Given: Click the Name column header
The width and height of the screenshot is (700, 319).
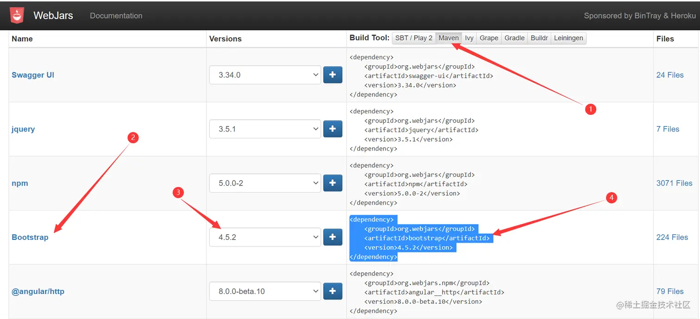Looking at the screenshot, I should pyautogui.click(x=22, y=39).
